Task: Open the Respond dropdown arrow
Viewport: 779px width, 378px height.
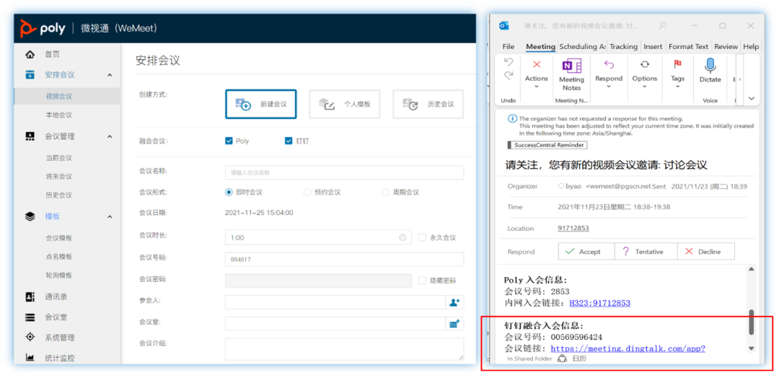Action: [x=609, y=87]
